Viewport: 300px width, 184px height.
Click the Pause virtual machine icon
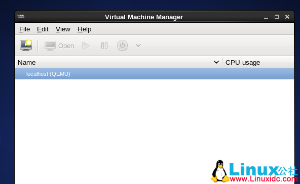[x=104, y=45]
